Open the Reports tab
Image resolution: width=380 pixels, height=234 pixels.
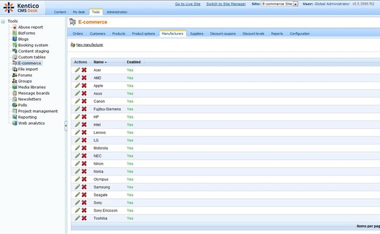click(x=277, y=34)
